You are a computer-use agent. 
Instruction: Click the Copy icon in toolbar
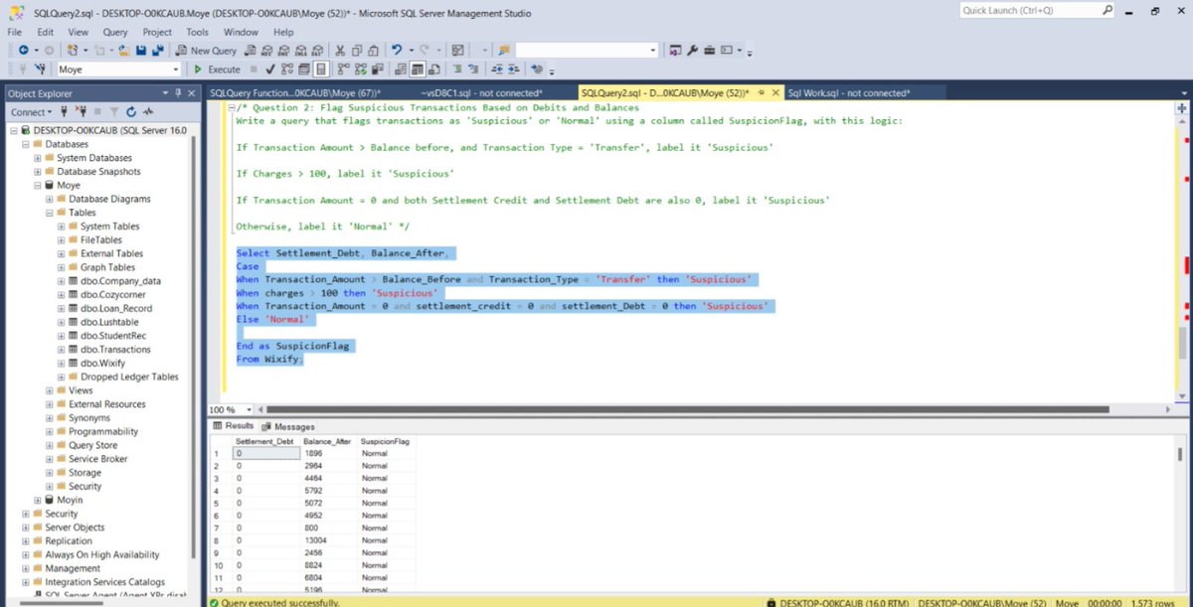tap(356, 50)
